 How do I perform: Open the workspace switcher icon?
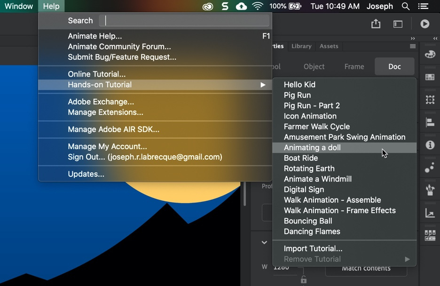[x=398, y=24]
